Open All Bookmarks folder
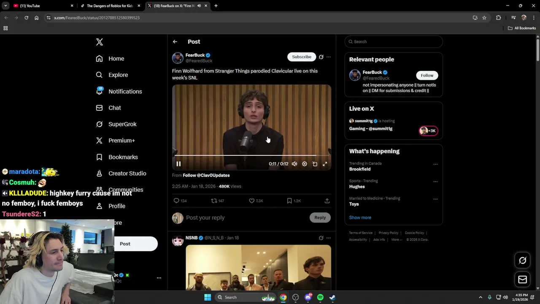 (x=522, y=28)
